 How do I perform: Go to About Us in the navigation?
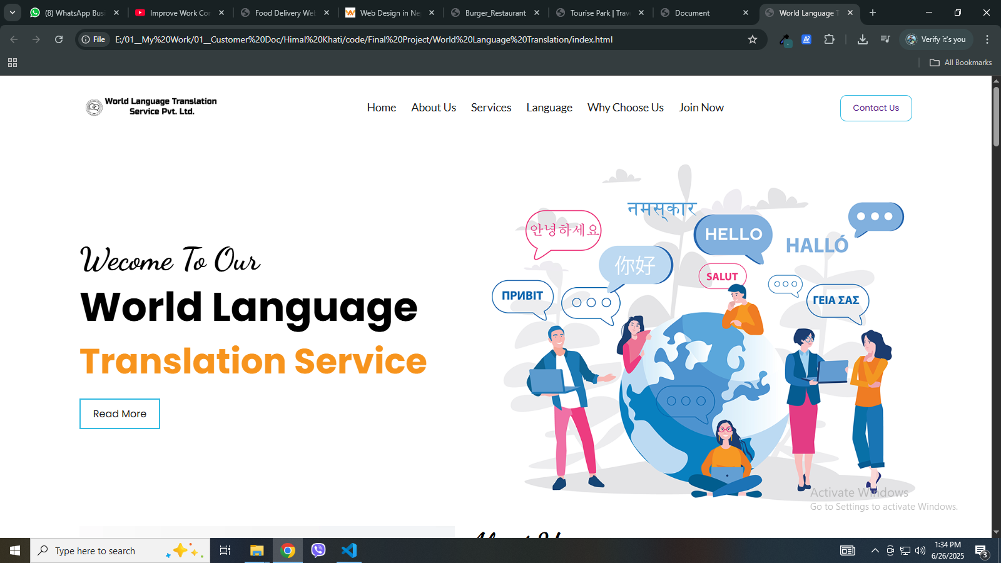point(434,108)
